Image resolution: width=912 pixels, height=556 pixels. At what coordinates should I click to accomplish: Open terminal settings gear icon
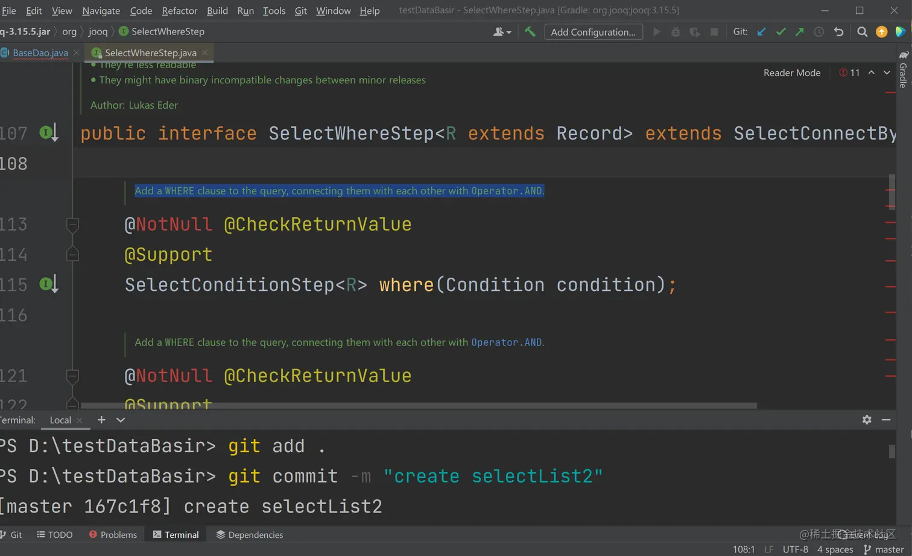[867, 420]
